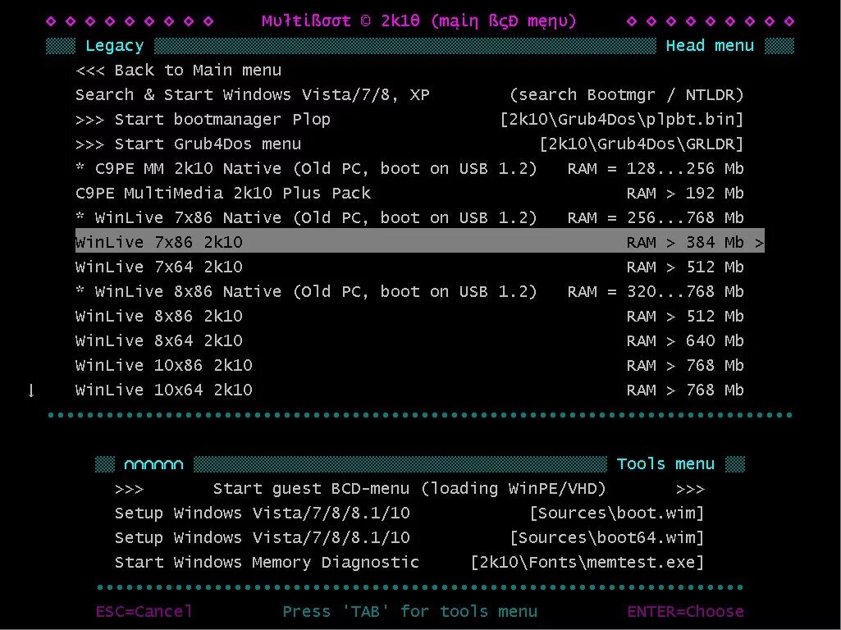Click the 'Head menu' header label
Viewport: 841px width, 630px height.
pyautogui.click(x=710, y=46)
